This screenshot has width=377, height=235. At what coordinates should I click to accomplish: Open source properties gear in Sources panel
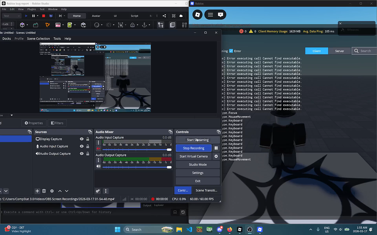click(x=52, y=191)
